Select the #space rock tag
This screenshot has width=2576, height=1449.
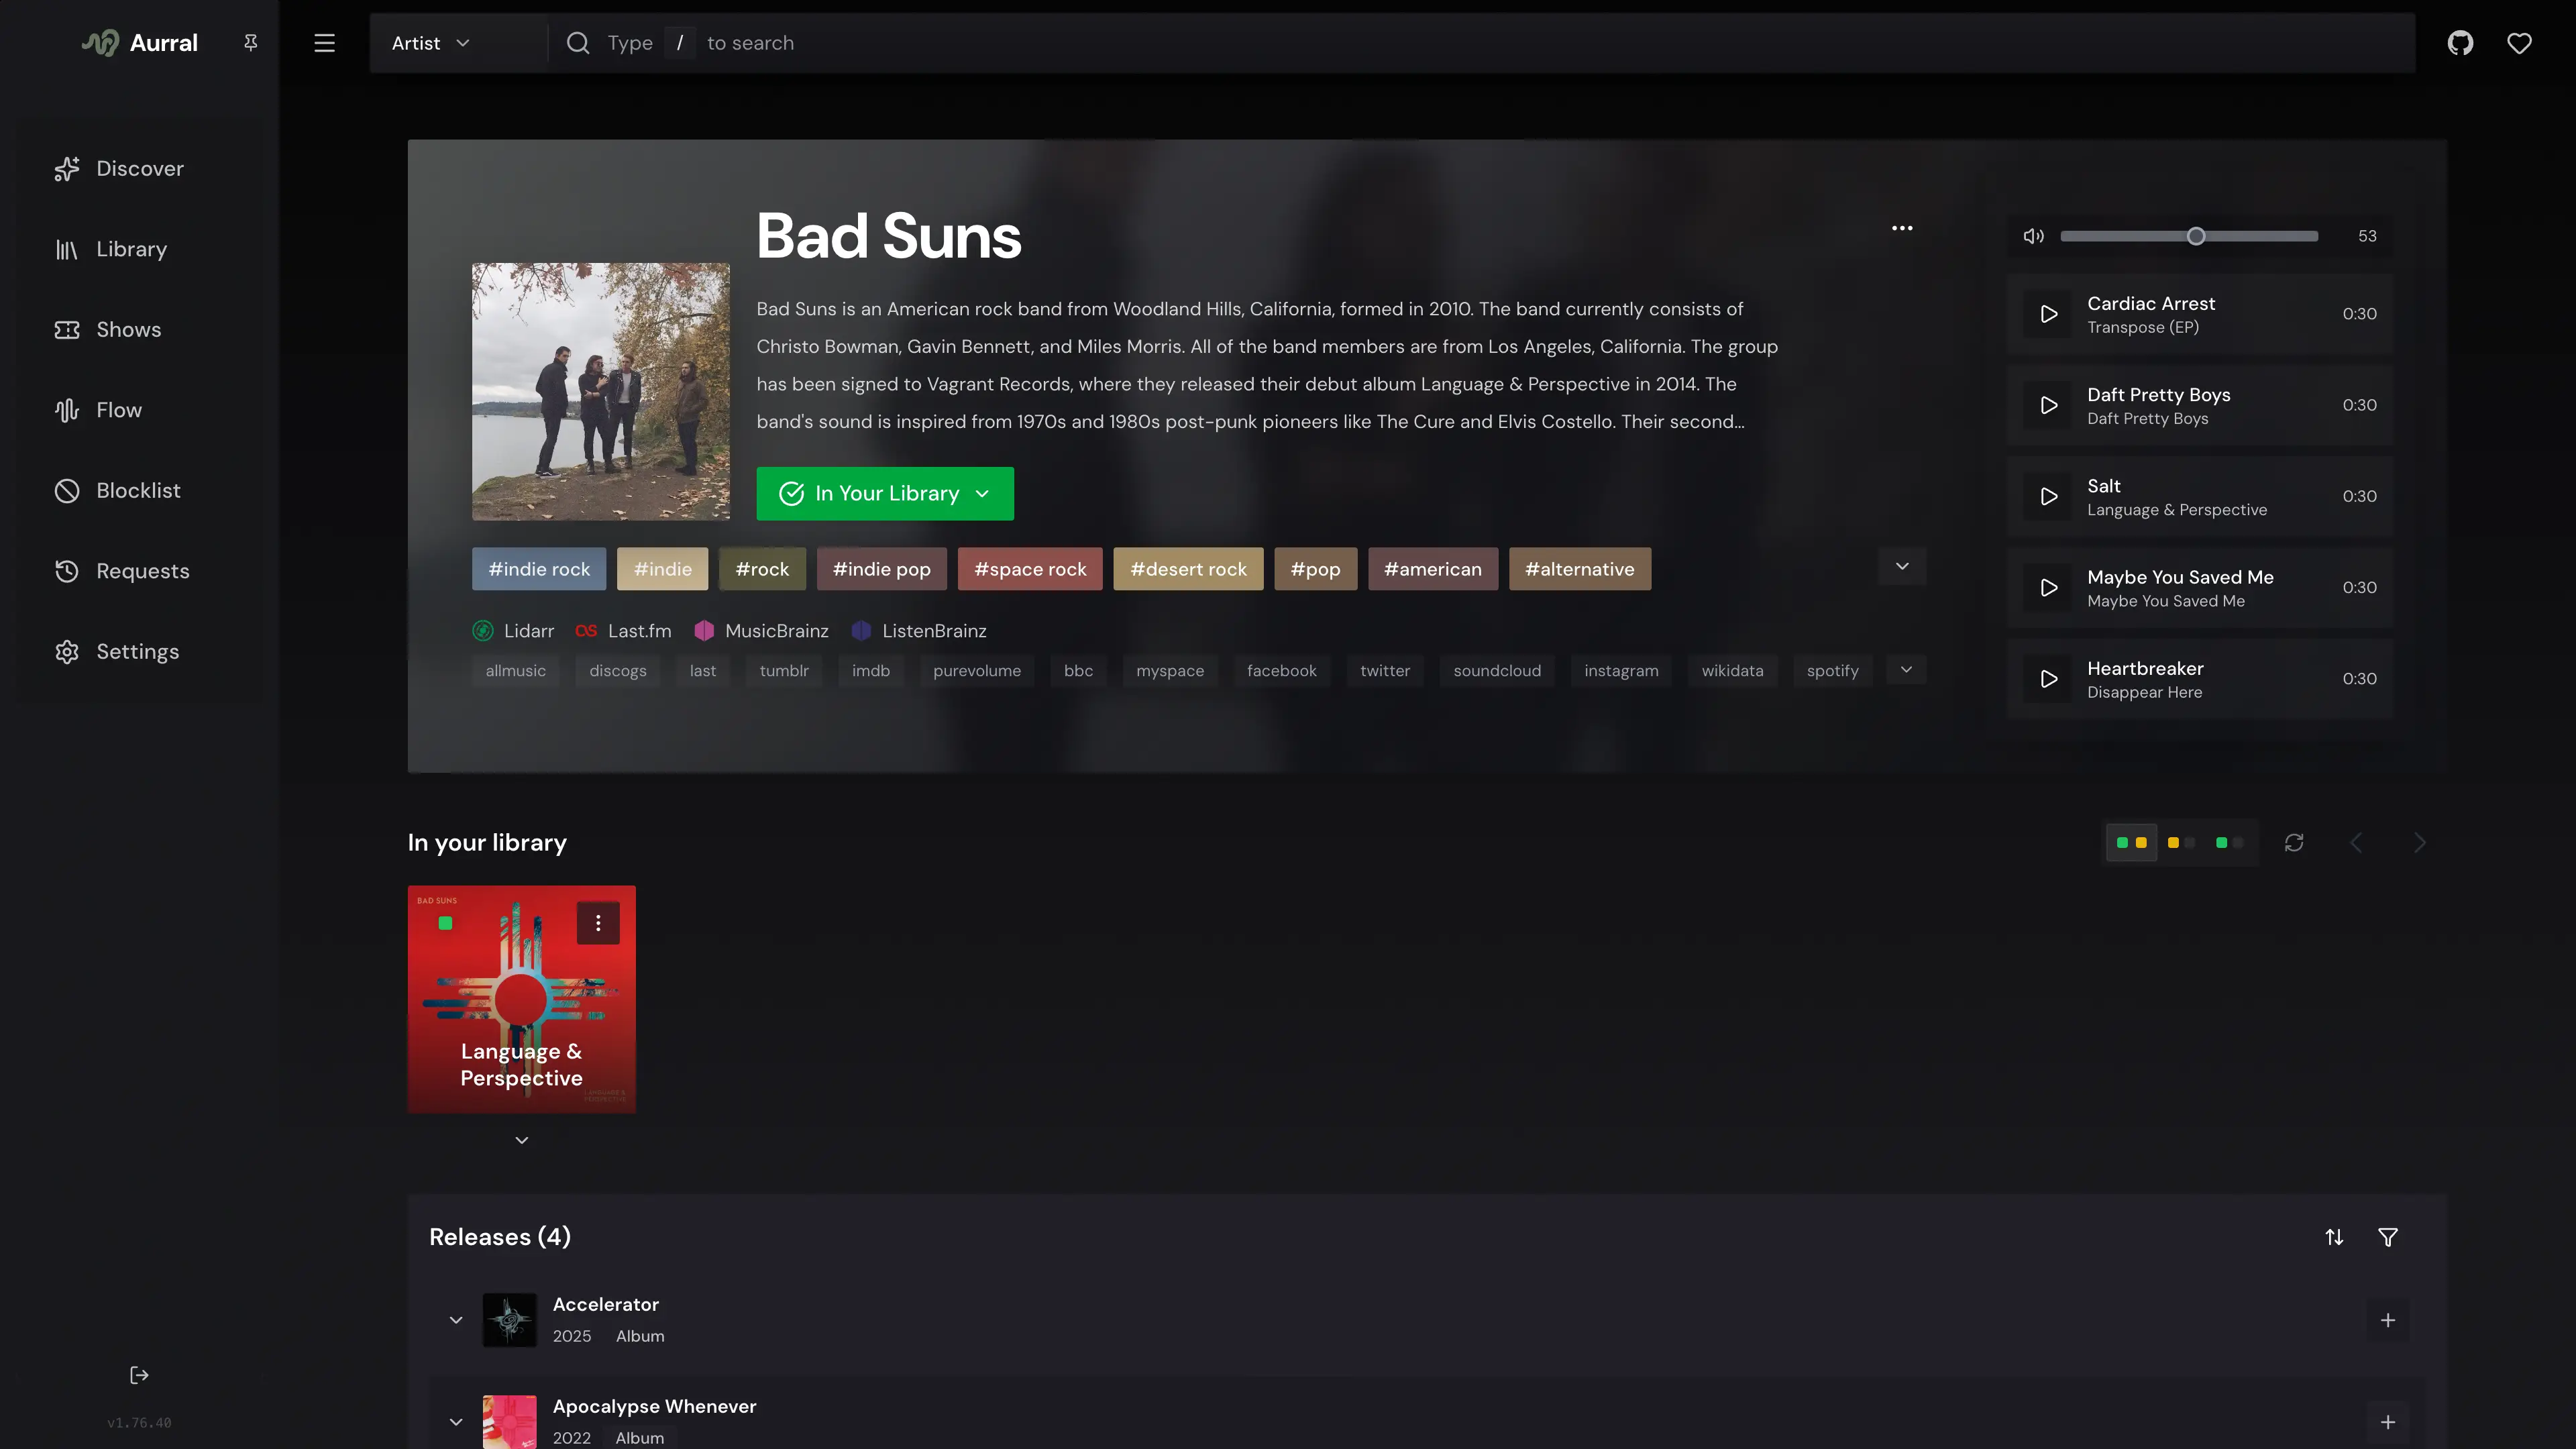[1030, 569]
